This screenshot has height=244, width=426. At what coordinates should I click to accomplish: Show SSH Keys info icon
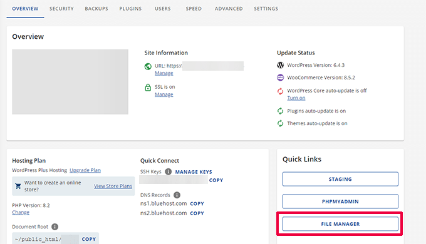(x=168, y=171)
